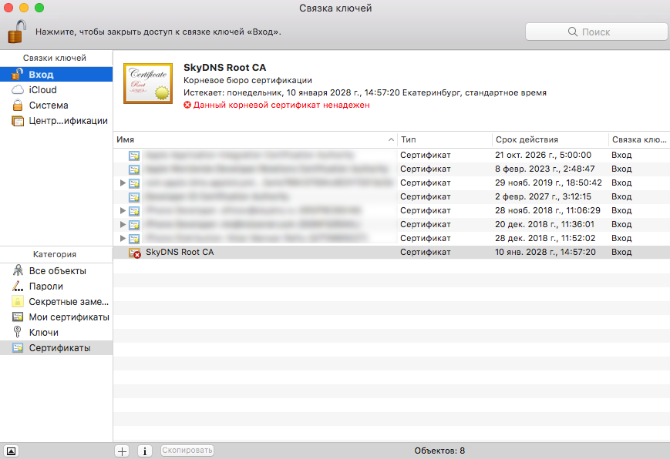Sort the list by the Имя column
This screenshot has width=670, height=459.
coord(255,139)
